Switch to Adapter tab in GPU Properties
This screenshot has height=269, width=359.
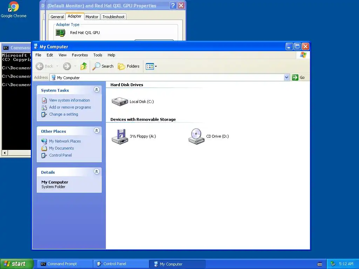(x=75, y=16)
